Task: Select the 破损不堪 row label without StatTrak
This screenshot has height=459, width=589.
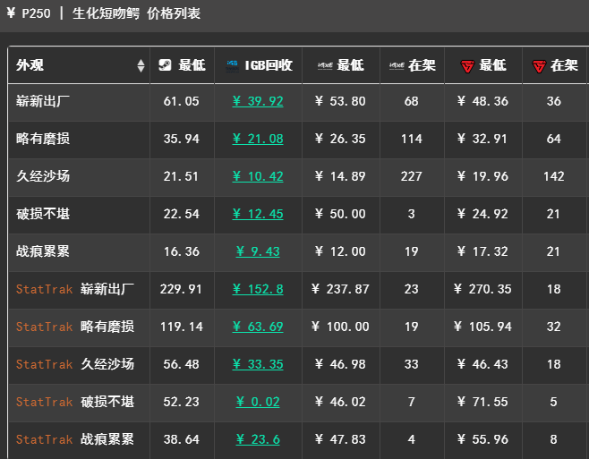Action: pos(43,214)
